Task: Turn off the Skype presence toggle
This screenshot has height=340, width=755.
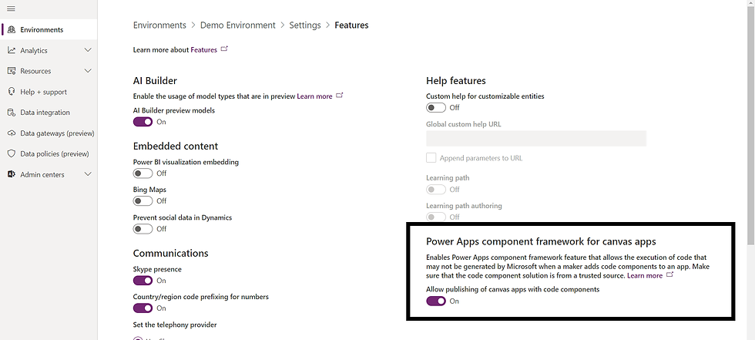Action: click(x=143, y=281)
